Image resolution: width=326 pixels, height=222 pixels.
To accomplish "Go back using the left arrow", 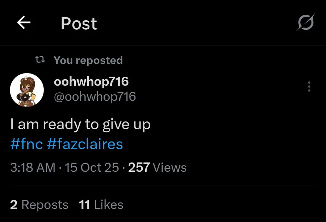I will point(24,23).
